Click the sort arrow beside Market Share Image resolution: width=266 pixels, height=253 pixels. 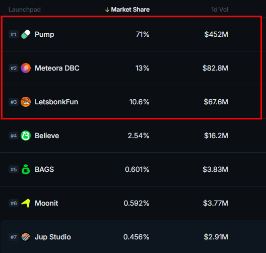[107, 10]
